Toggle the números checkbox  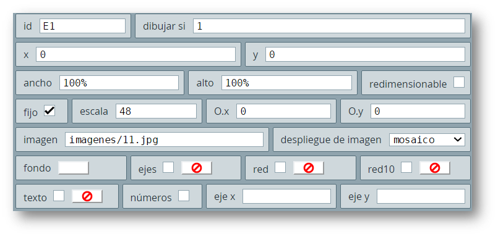[184, 196]
